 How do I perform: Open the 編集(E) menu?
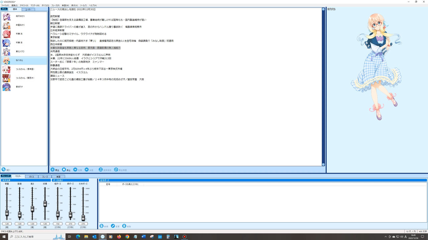coord(14,5)
